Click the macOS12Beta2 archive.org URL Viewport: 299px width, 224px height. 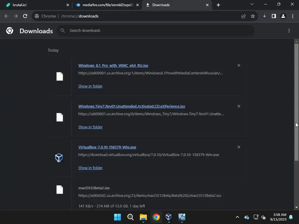click(150, 196)
